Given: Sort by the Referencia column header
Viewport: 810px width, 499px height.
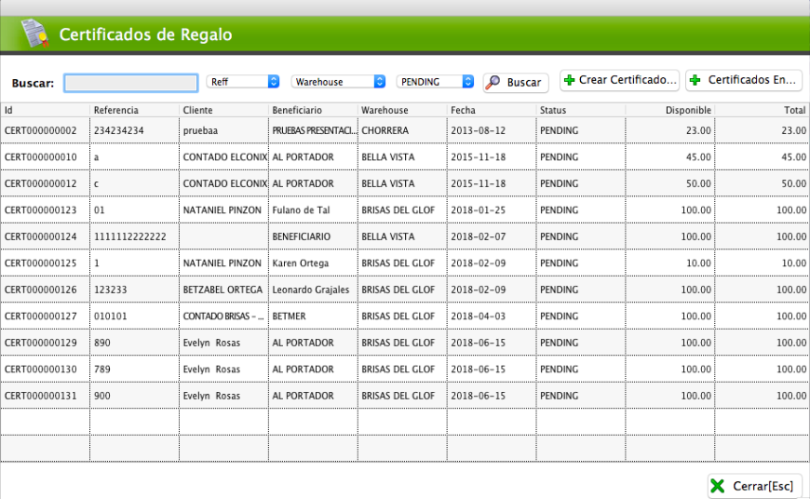Looking at the screenshot, I should (x=134, y=110).
